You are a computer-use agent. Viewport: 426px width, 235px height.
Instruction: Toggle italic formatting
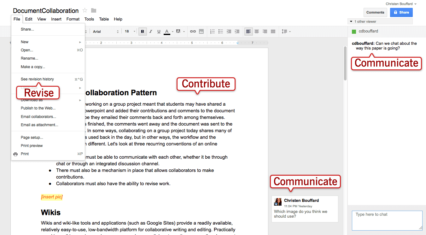pos(151,31)
